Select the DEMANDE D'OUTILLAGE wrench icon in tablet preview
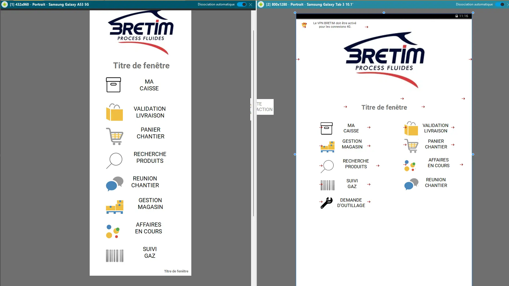The width and height of the screenshot is (509, 286). coord(327,203)
